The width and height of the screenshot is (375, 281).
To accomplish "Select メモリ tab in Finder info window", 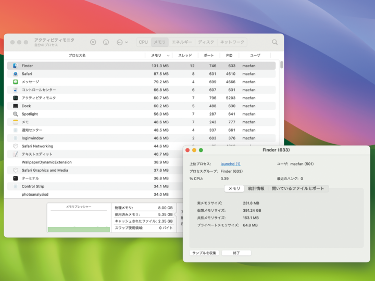I will (234, 188).
